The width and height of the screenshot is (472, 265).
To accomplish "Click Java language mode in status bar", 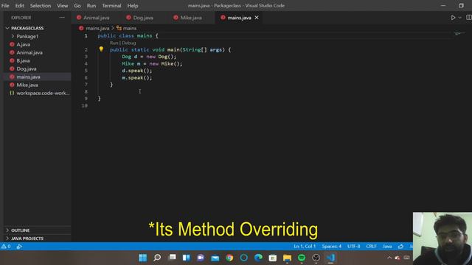I will click(x=387, y=247).
